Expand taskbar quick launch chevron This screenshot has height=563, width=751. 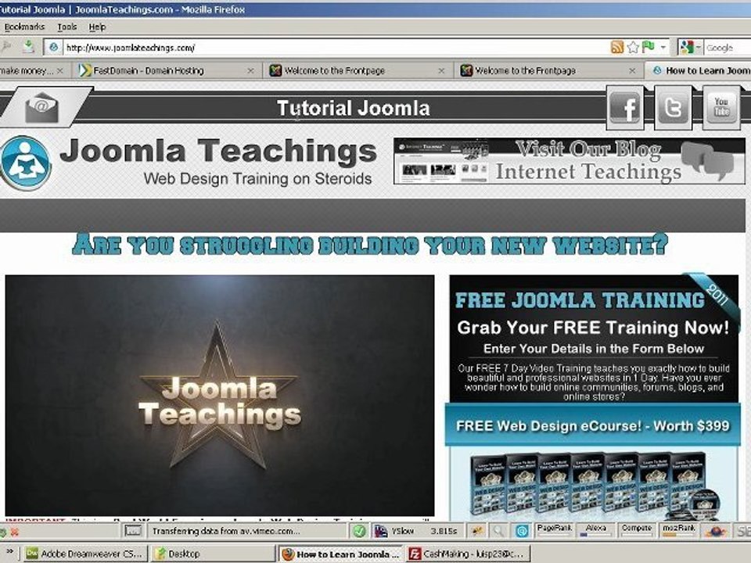[x=9, y=551]
